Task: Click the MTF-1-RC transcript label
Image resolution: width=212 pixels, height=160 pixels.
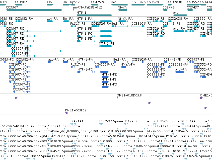Action: click(x=84, y=34)
